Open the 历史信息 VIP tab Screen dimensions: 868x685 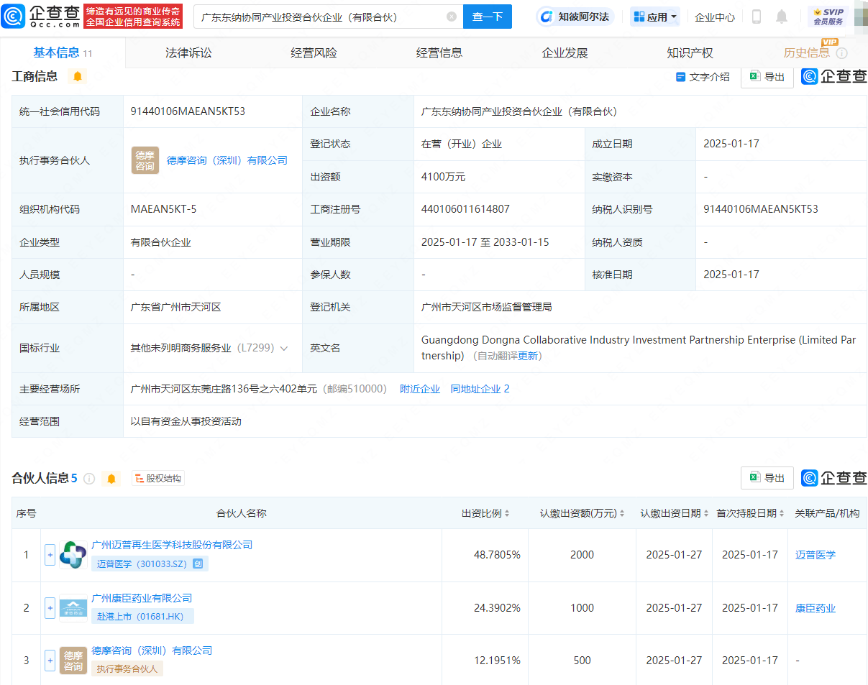point(806,52)
